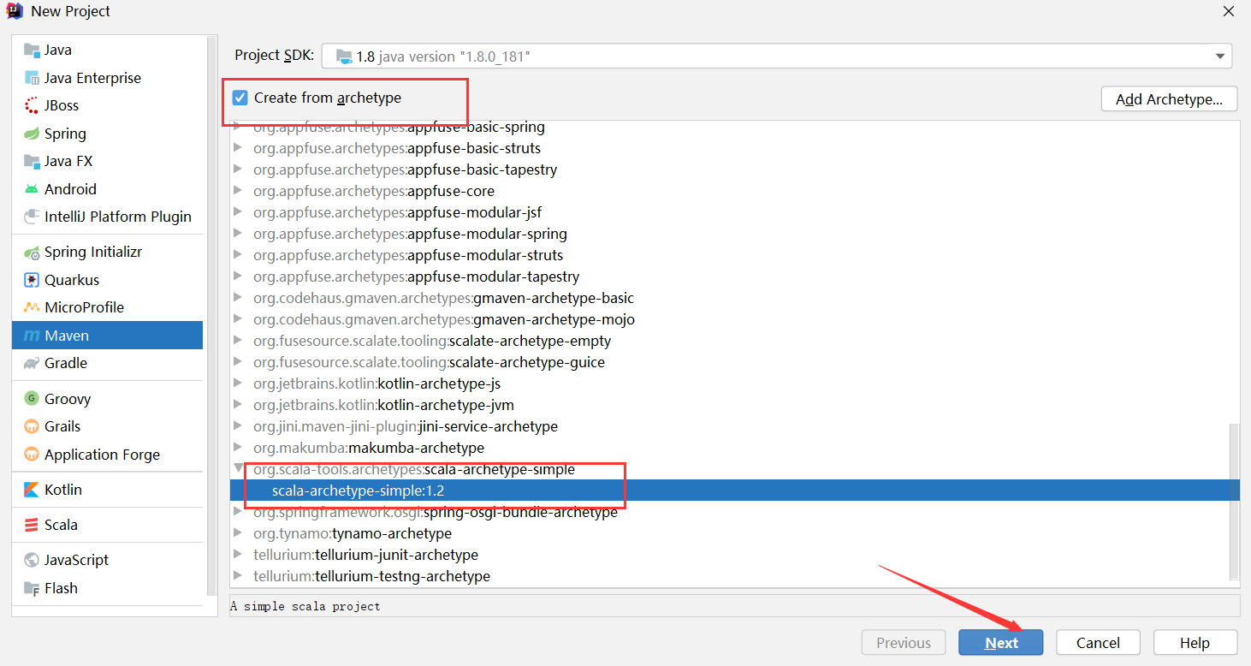Screen dimensions: 1251x666
Task: Open Help for New Project
Action: pyautogui.click(x=1195, y=643)
